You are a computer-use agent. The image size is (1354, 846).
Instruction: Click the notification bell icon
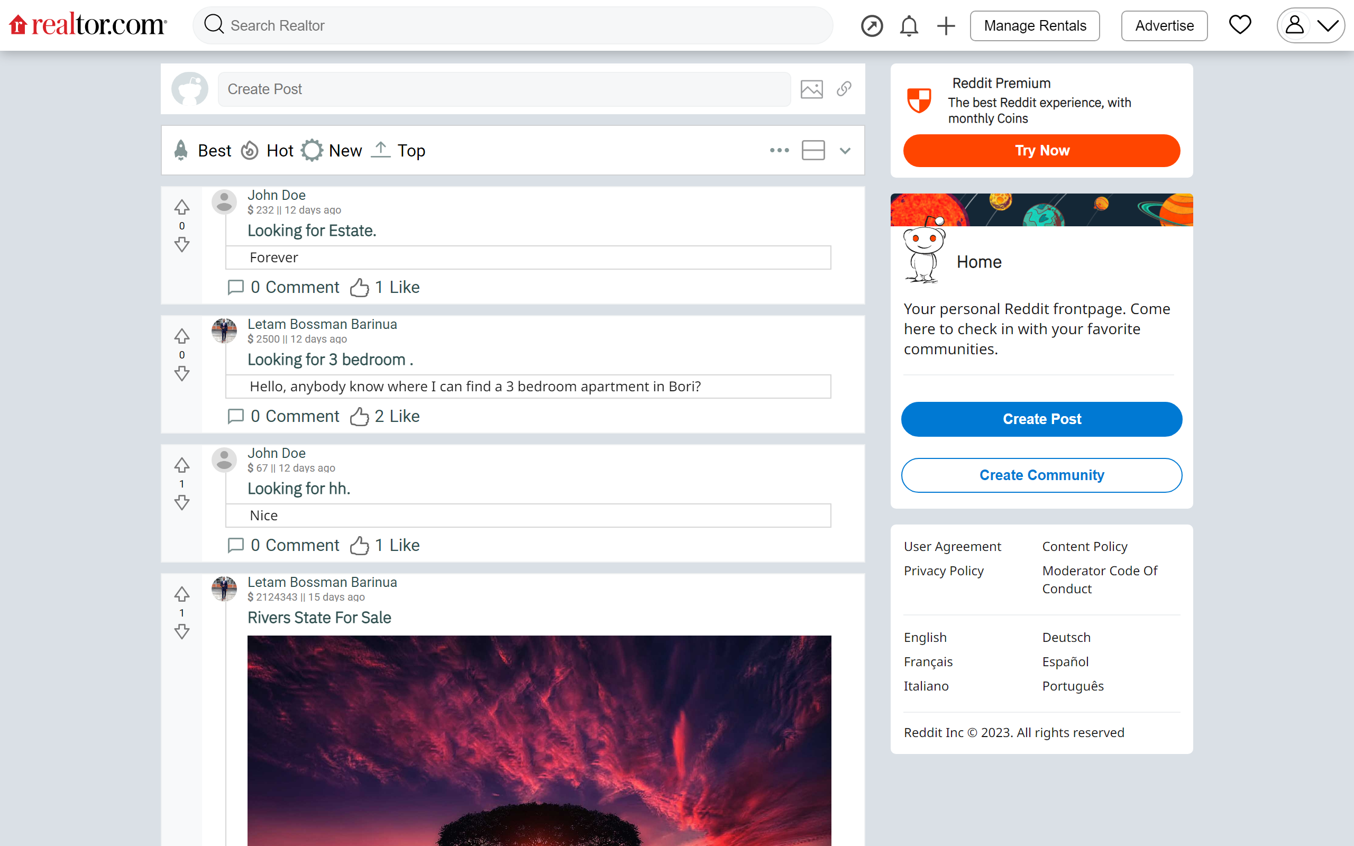(x=909, y=26)
